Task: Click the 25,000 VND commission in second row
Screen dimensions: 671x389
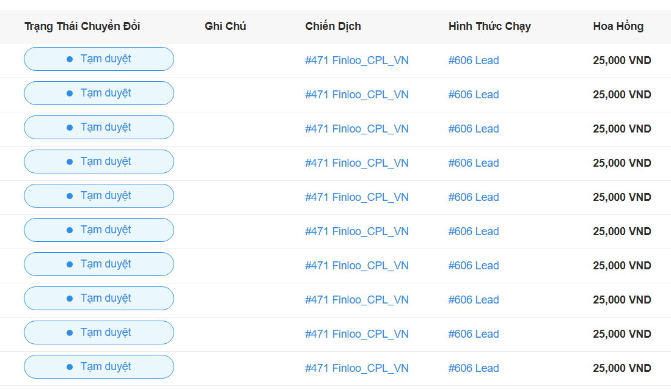Action: [621, 95]
